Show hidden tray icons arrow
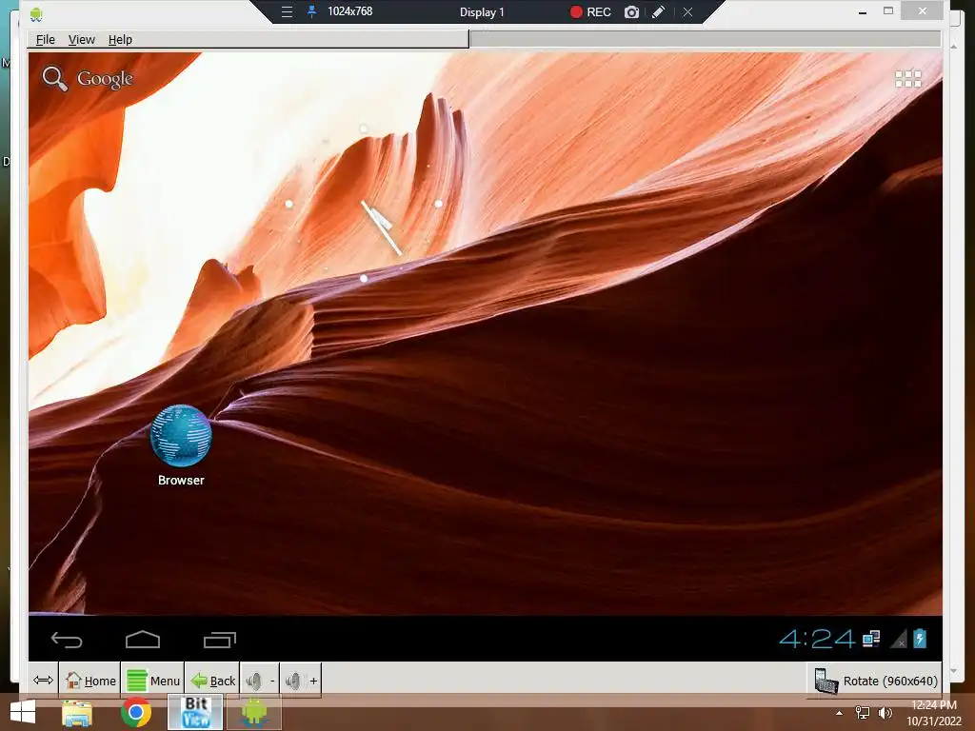The width and height of the screenshot is (975, 731). coord(840,713)
